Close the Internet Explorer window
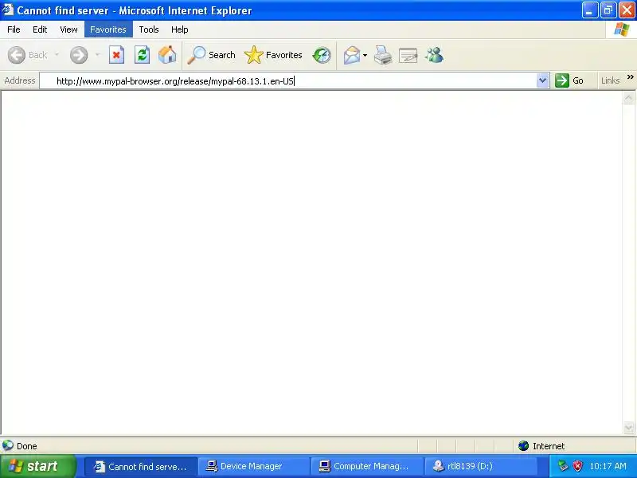This screenshot has width=637, height=478. point(627,10)
